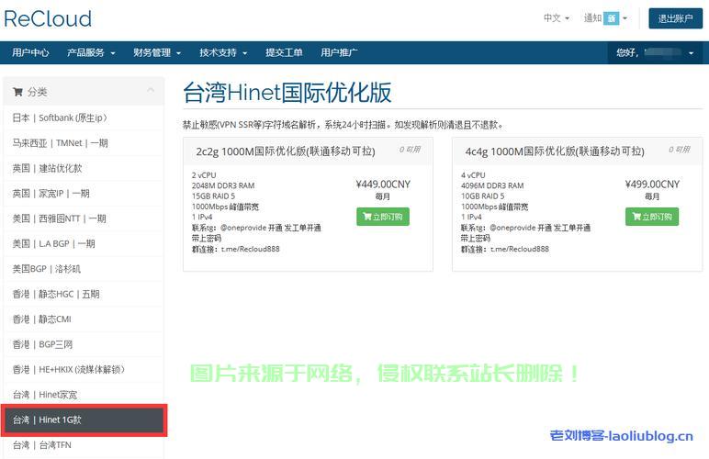Open the 提交工单 page
The image size is (709, 459).
click(x=284, y=53)
